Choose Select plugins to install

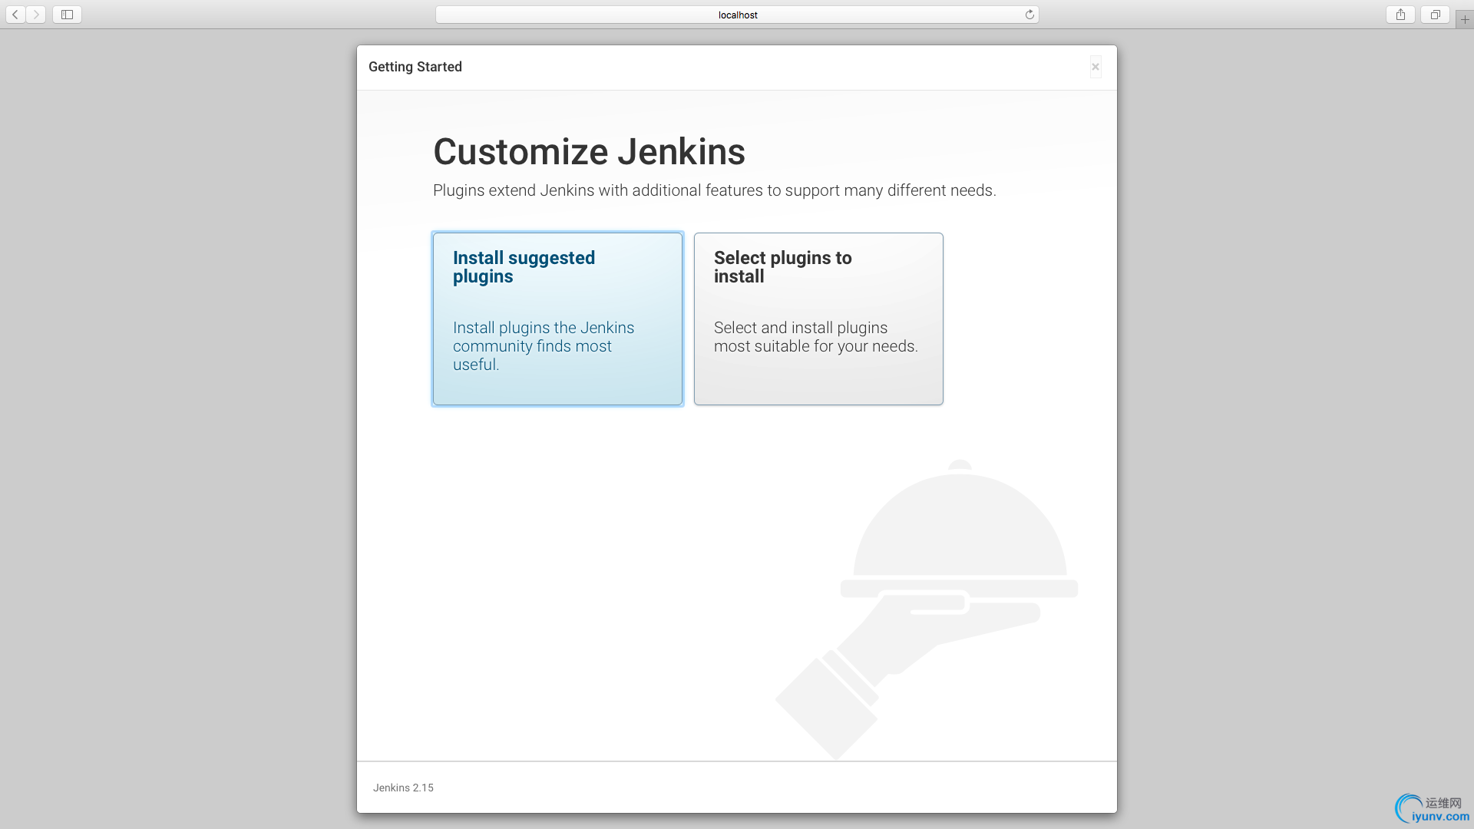point(818,319)
